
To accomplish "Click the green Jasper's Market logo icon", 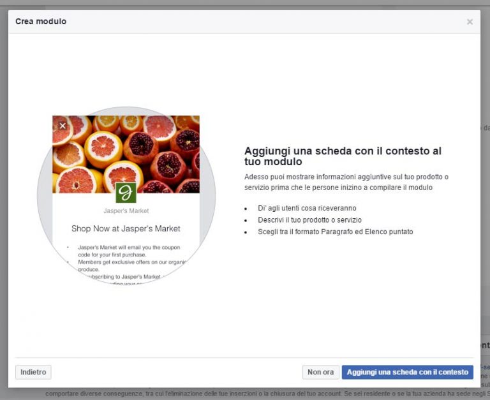I will point(126,193).
